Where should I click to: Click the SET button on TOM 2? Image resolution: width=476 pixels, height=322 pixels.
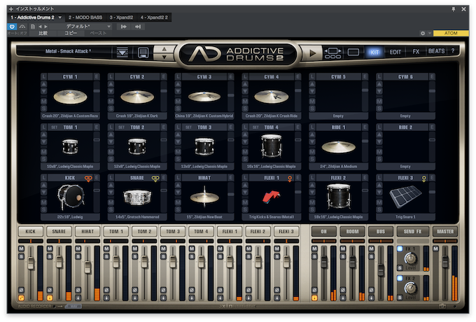pyautogui.click(x=121, y=127)
